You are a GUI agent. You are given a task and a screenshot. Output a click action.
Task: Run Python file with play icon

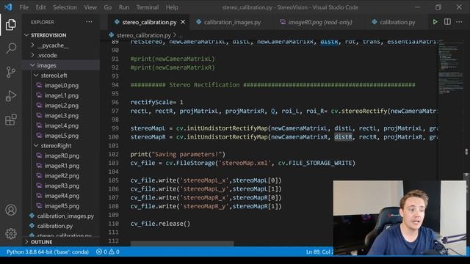435,22
